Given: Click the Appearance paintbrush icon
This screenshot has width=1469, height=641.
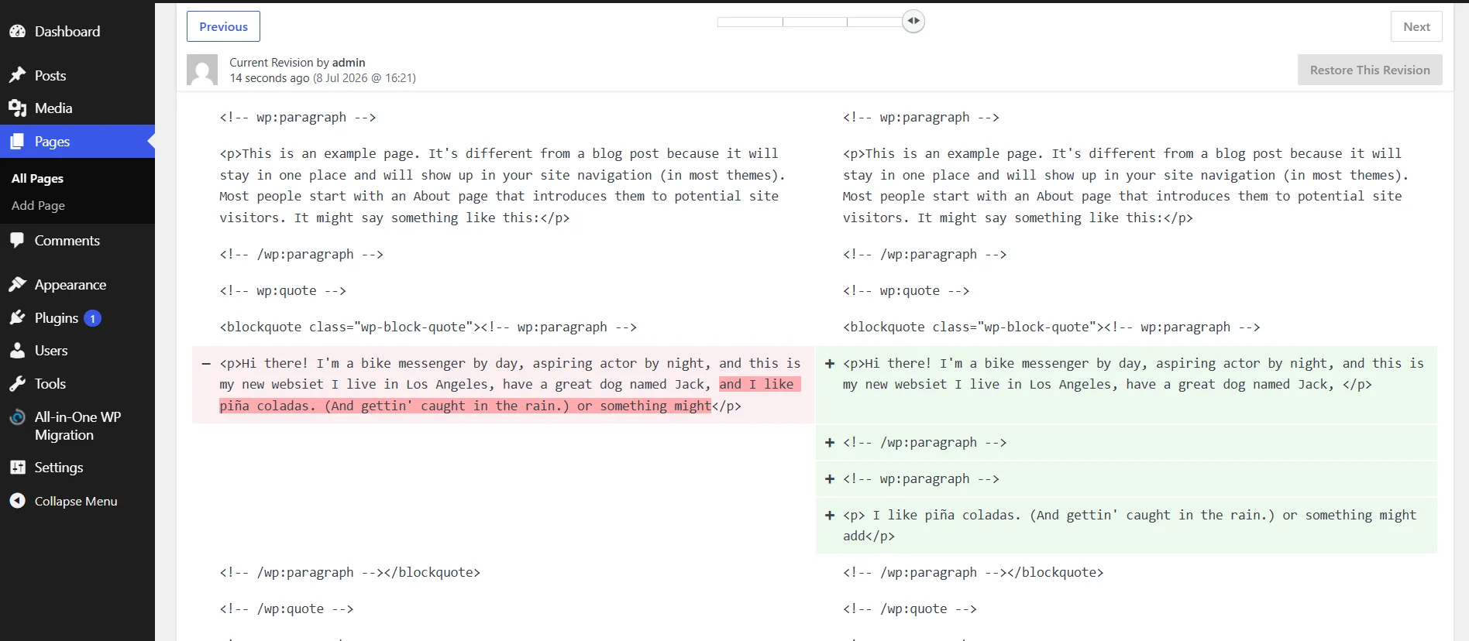Looking at the screenshot, I should [x=17, y=285].
